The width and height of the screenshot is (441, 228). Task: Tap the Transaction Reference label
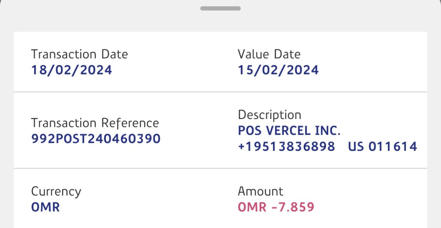point(95,123)
